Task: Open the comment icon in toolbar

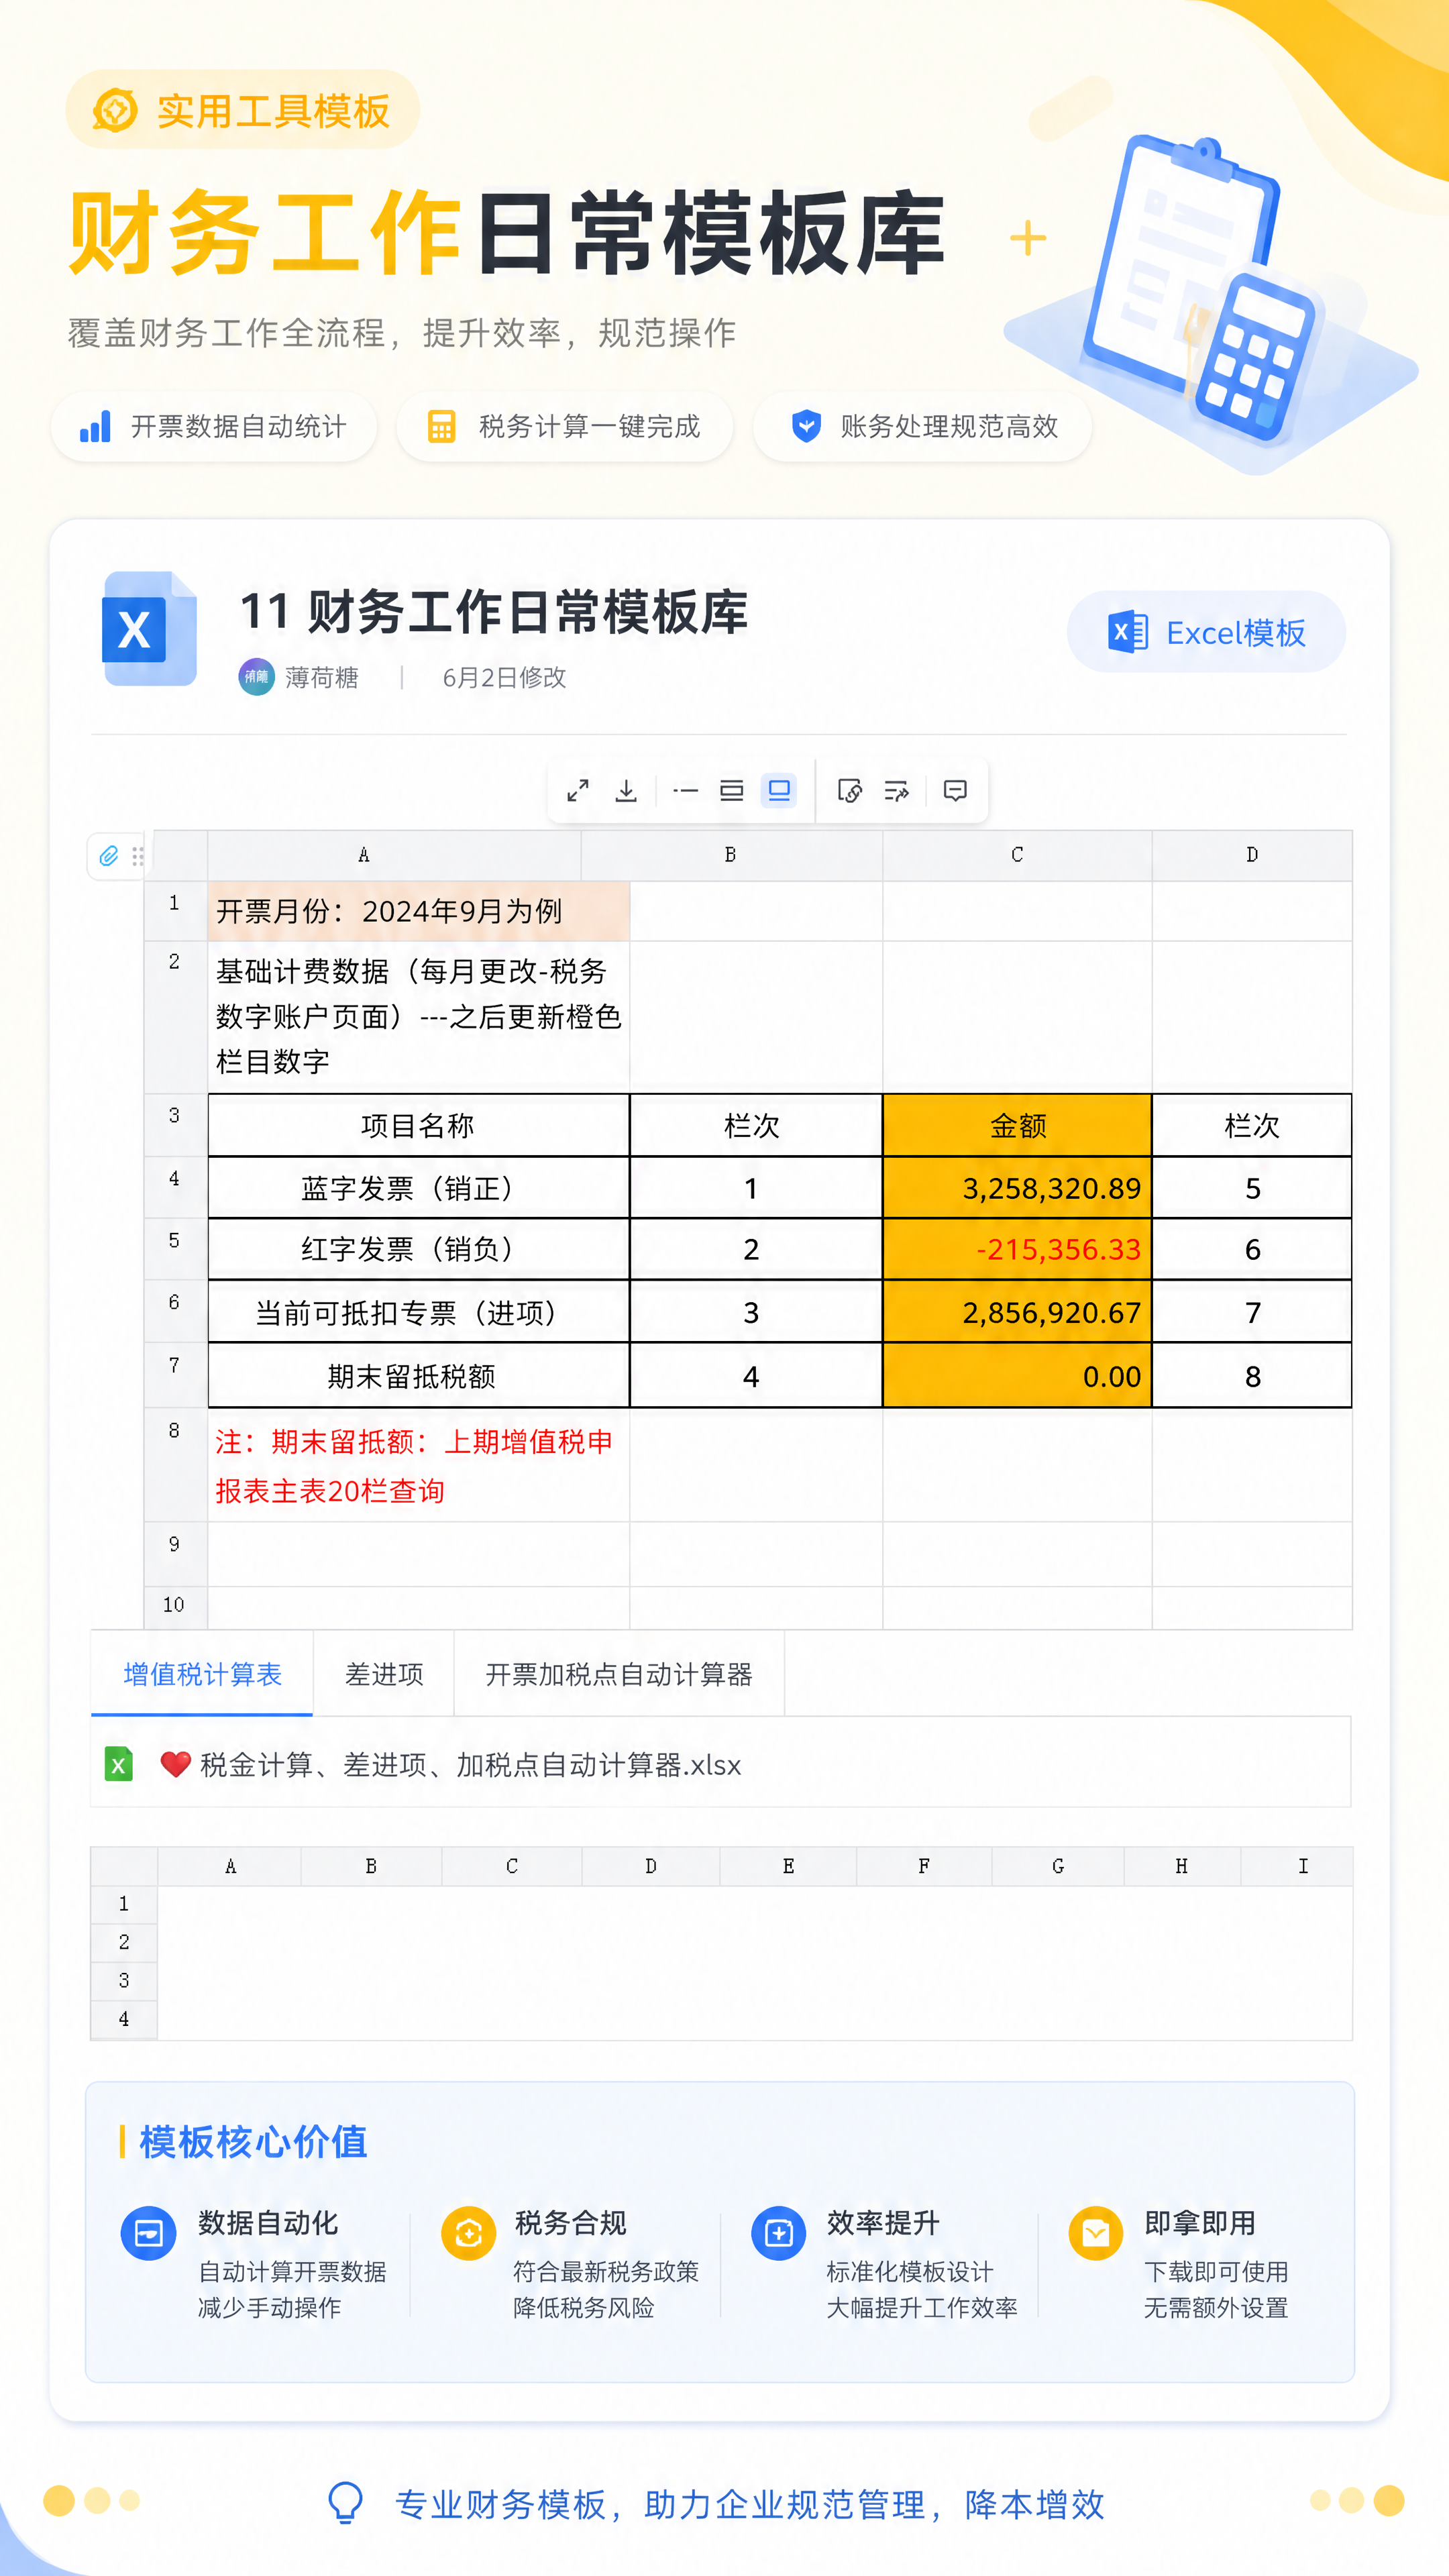Action: point(955,791)
